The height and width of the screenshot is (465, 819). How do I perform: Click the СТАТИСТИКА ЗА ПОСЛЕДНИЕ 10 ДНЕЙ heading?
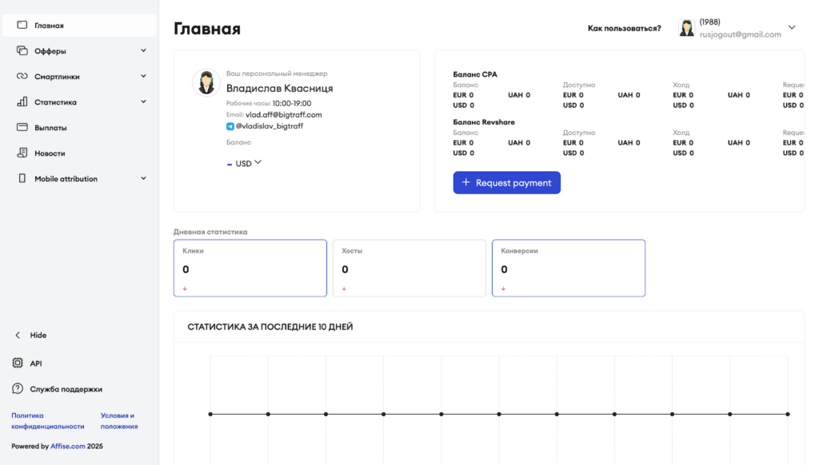point(270,327)
